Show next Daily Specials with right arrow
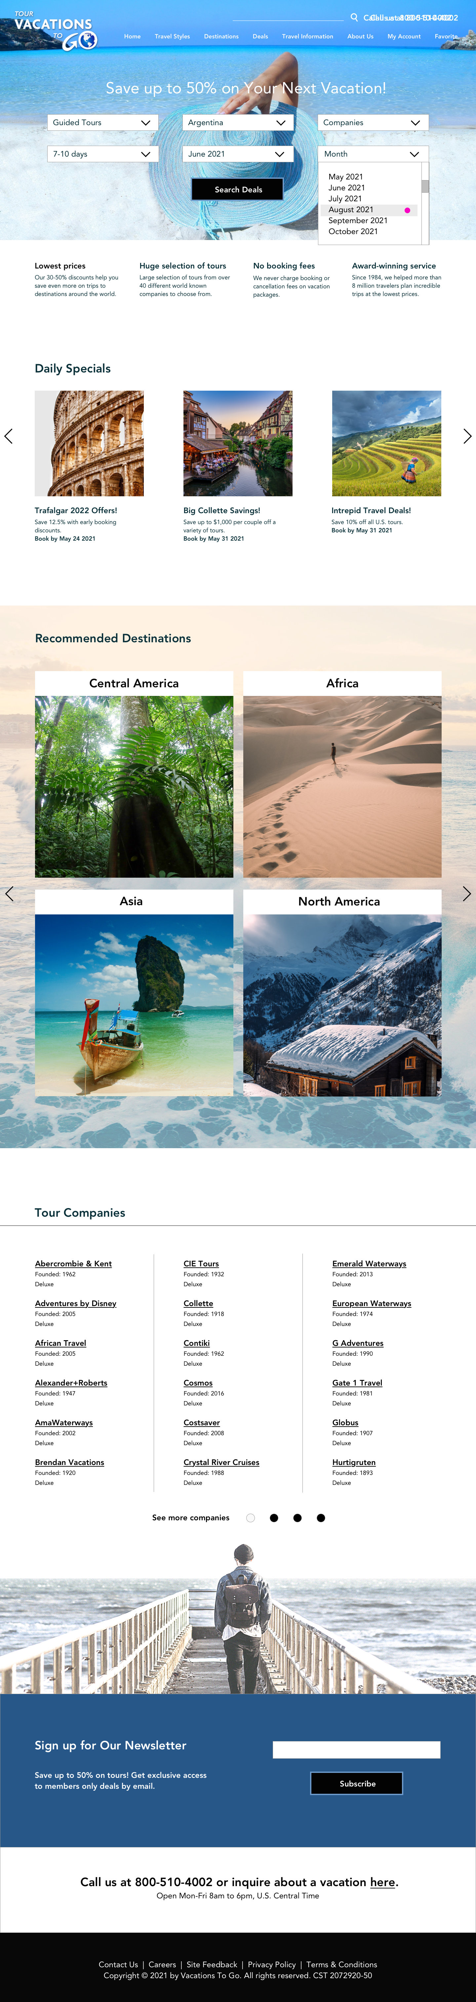The height and width of the screenshot is (2002, 476). [x=467, y=436]
